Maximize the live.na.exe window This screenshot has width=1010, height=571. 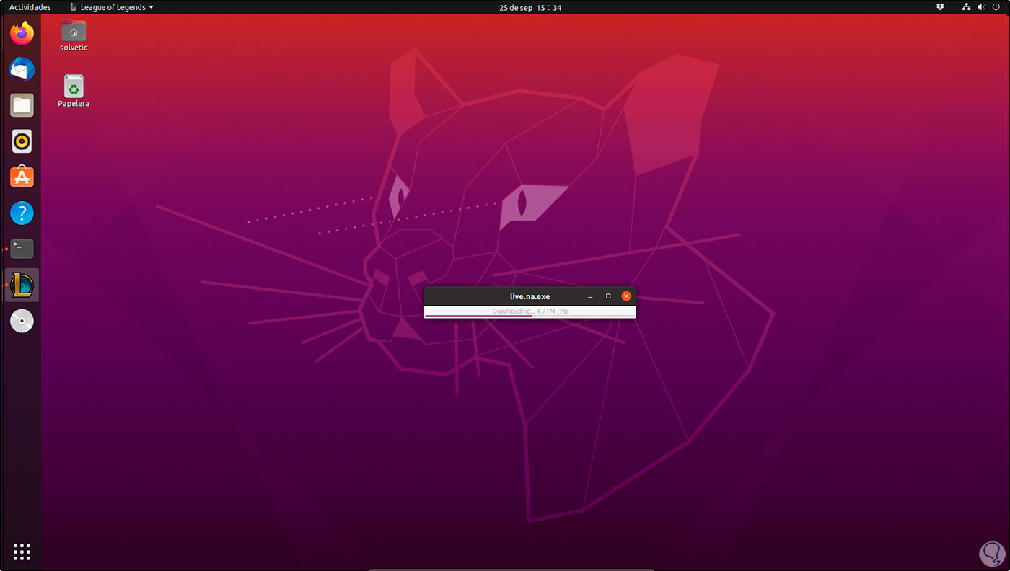click(x=608, y=296)
